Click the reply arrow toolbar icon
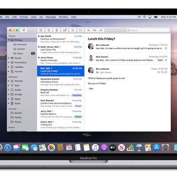 coord(88,30)
